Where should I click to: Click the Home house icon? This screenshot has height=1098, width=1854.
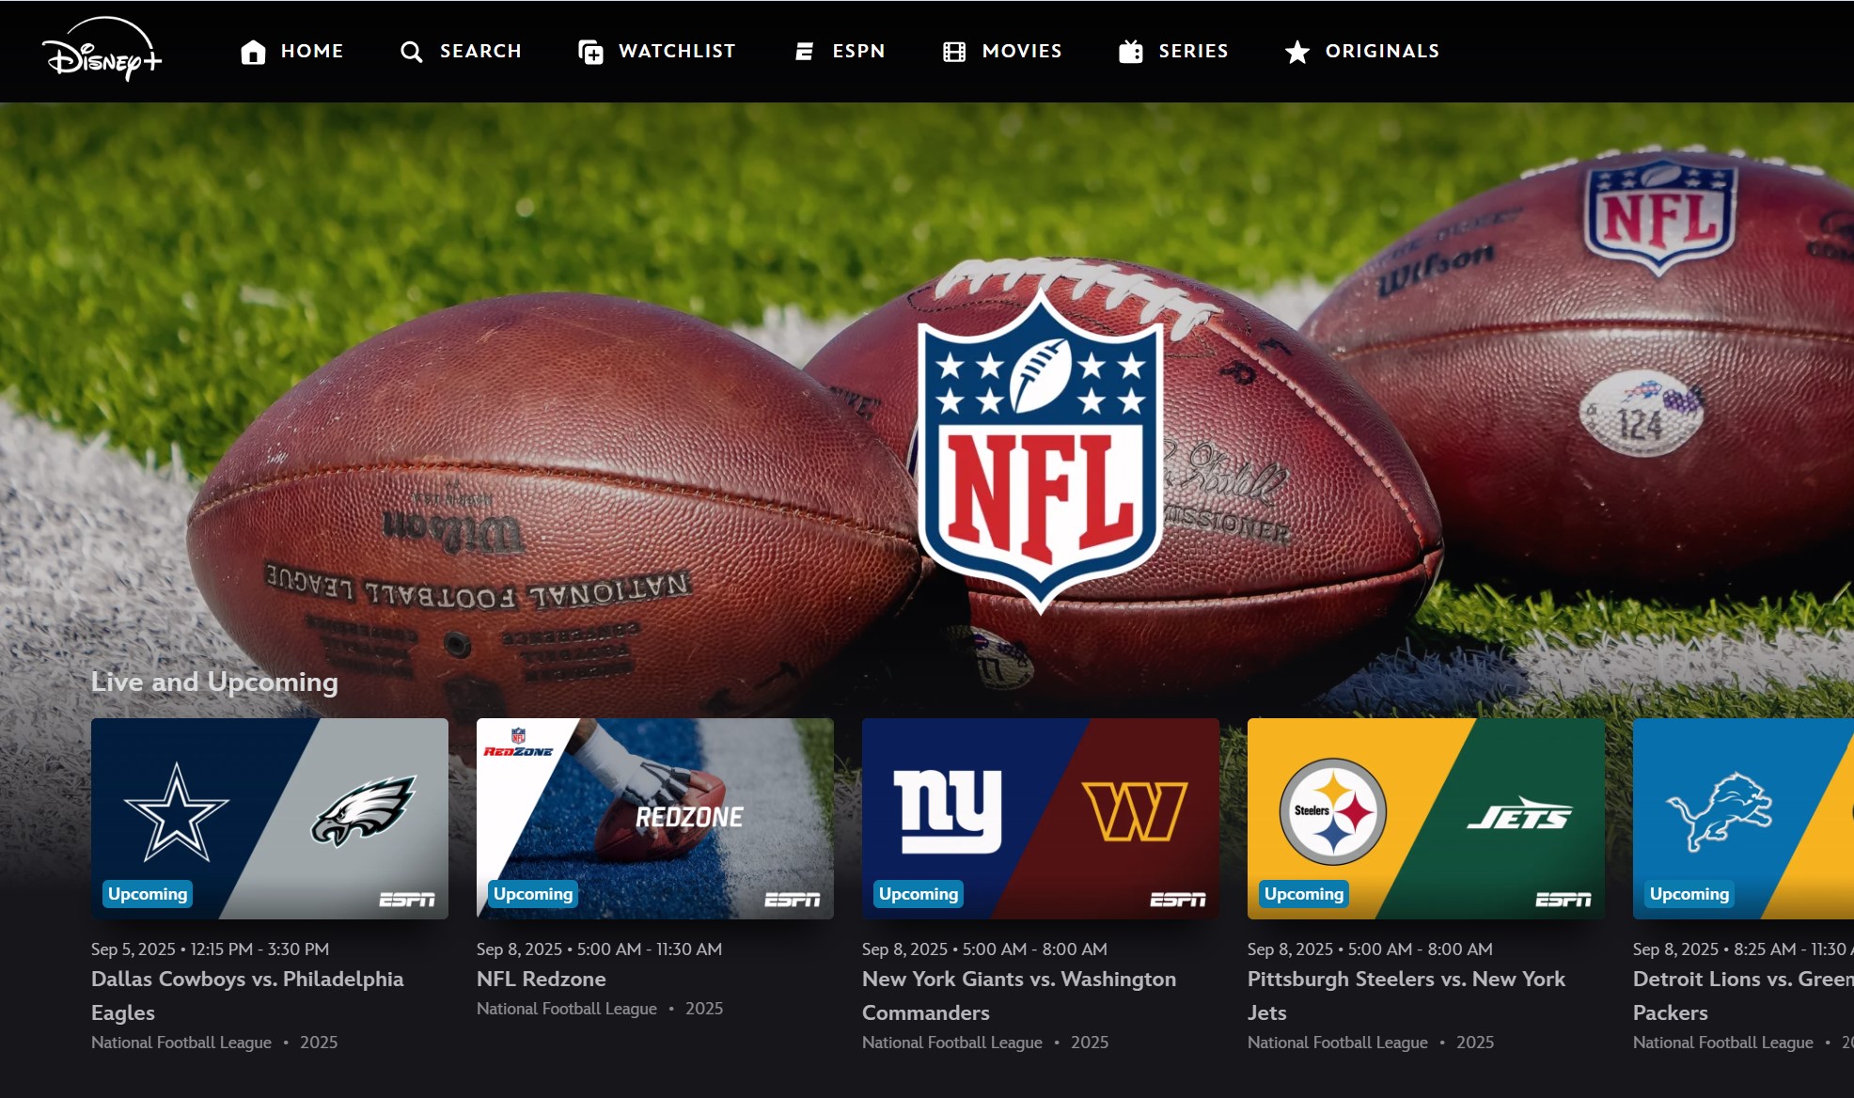(x=253, y=52)
